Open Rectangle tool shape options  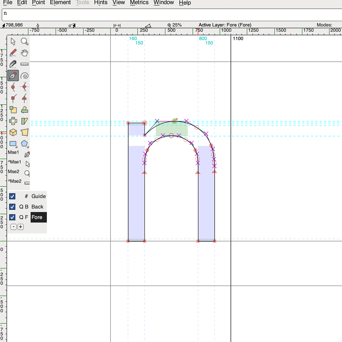(13, 144)
